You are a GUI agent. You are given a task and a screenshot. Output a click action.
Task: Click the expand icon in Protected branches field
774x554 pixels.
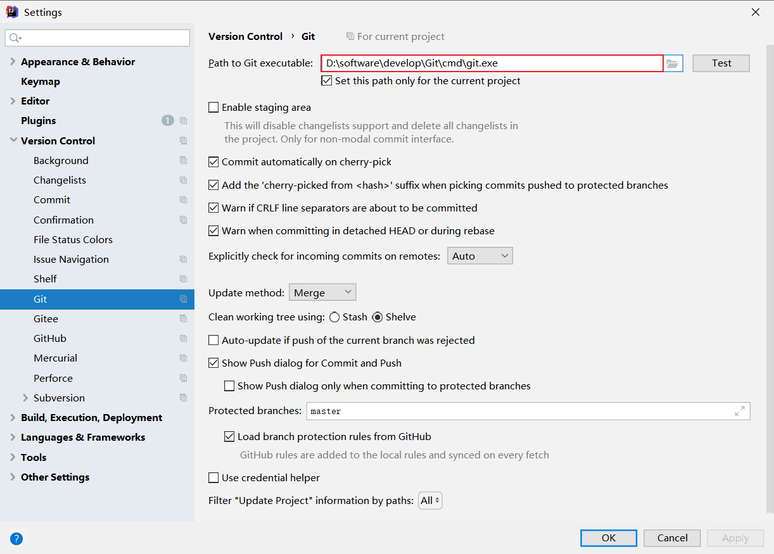[740, 411]
